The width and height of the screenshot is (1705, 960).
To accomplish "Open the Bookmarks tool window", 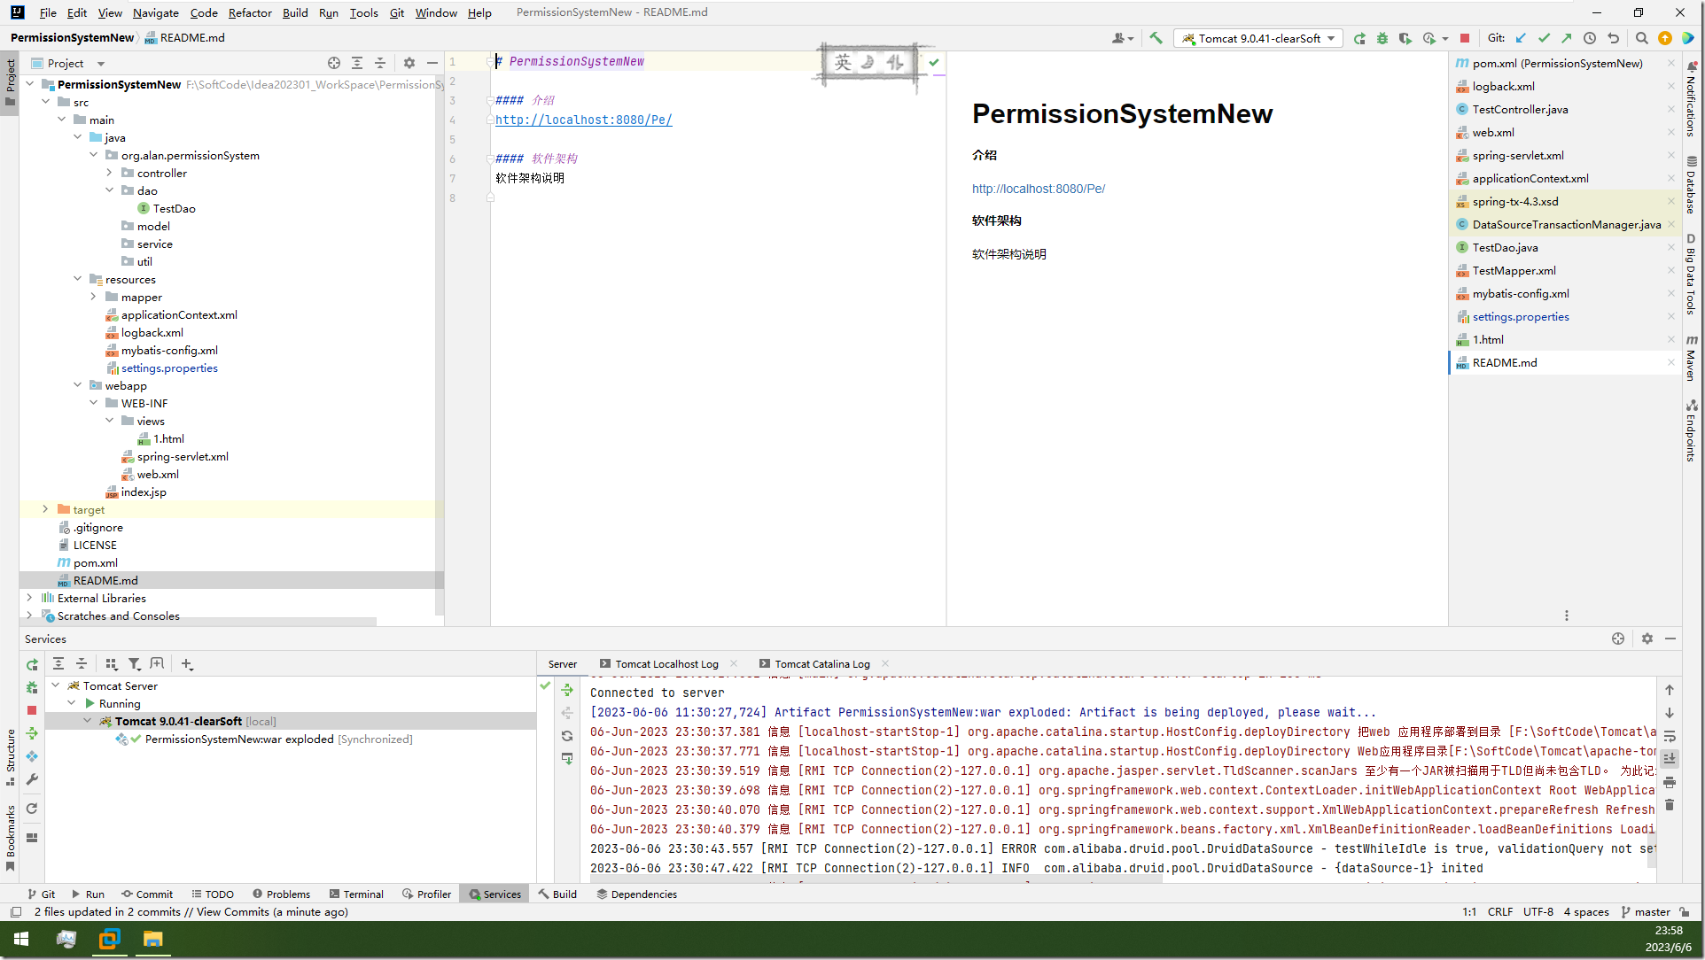I will tap(10, 837).
